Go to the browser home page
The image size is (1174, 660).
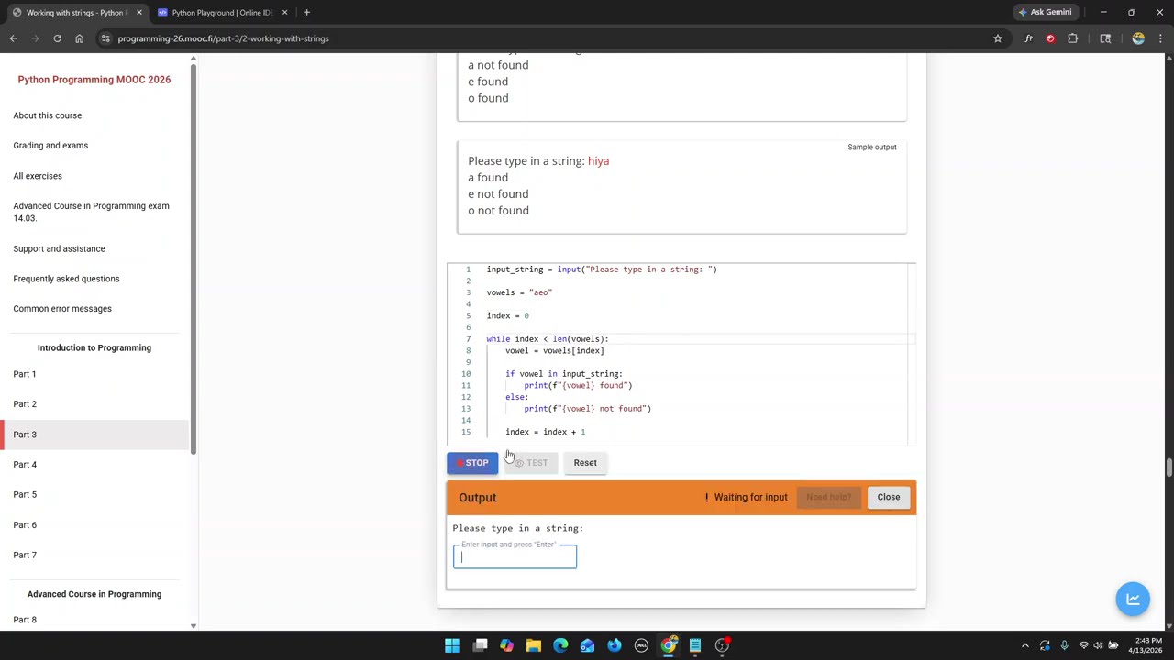79,38
